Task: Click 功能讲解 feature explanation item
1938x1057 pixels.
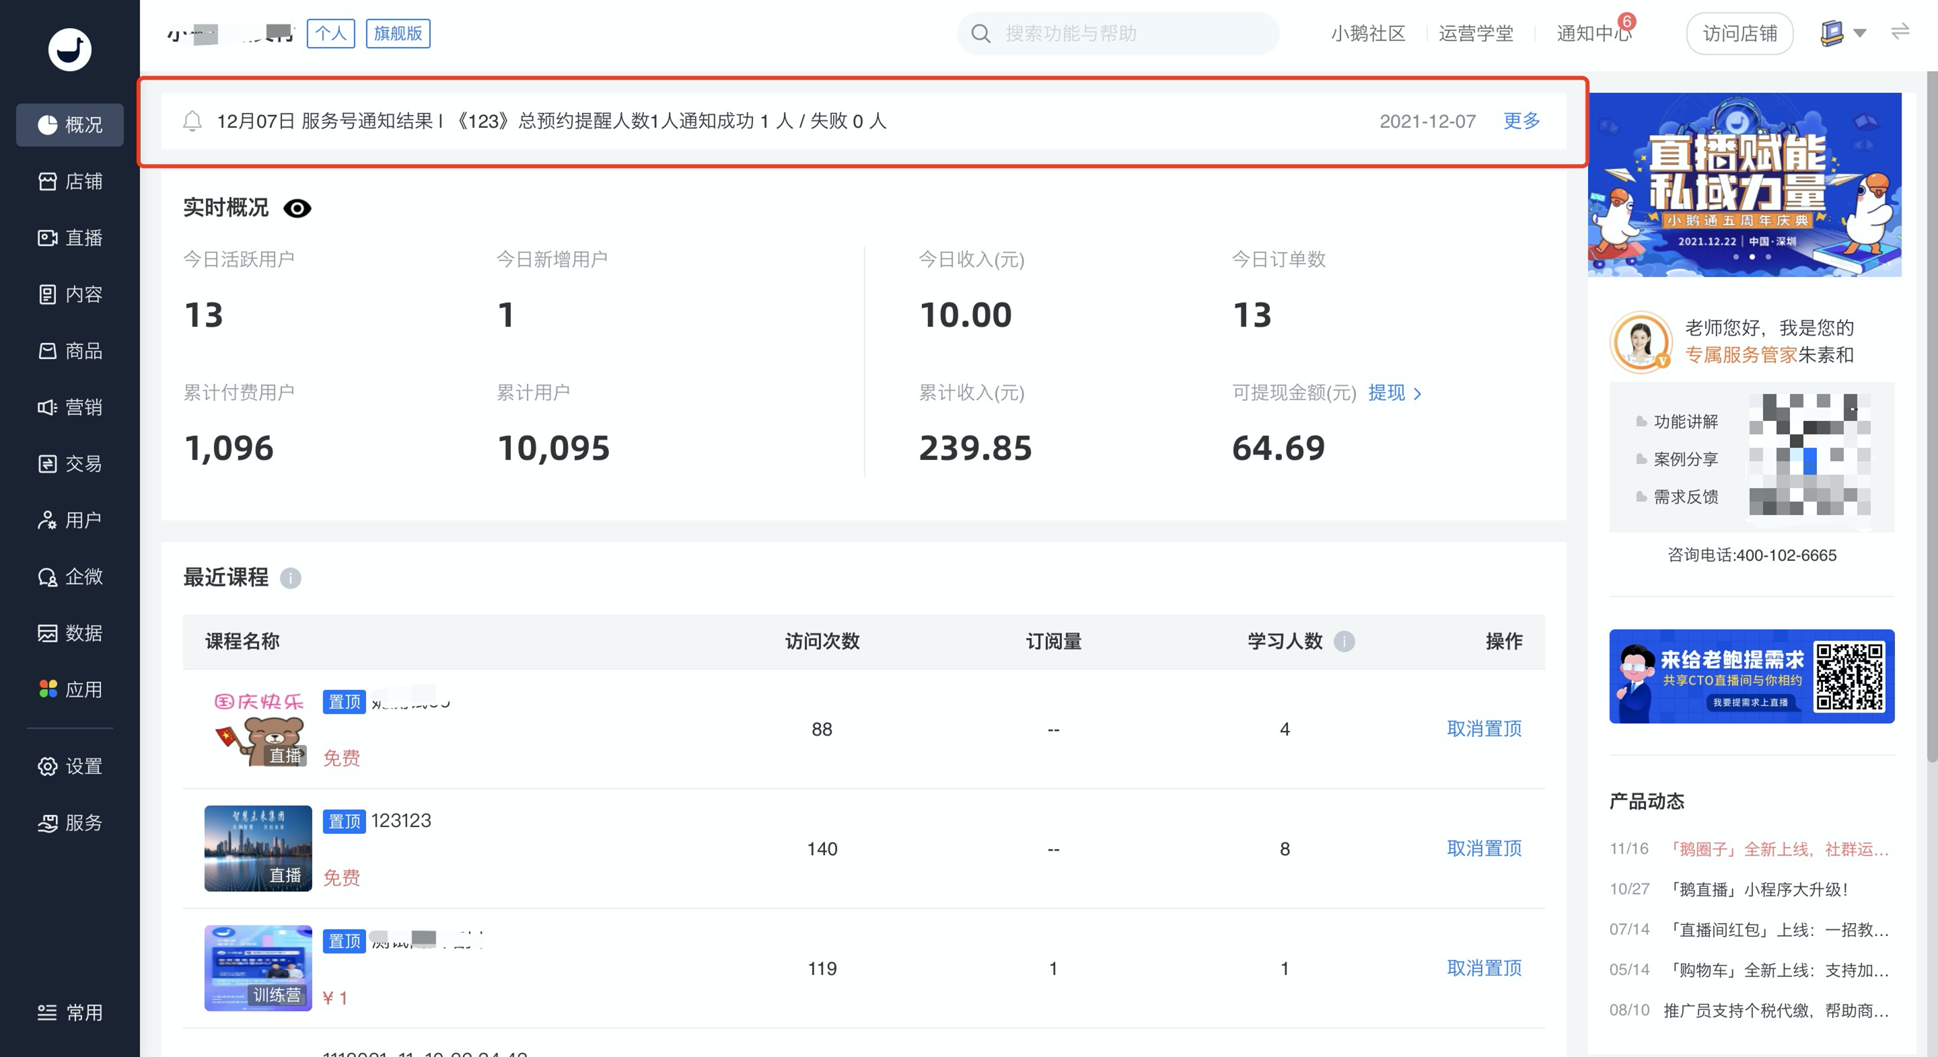Action: (x=1686, y=421)
